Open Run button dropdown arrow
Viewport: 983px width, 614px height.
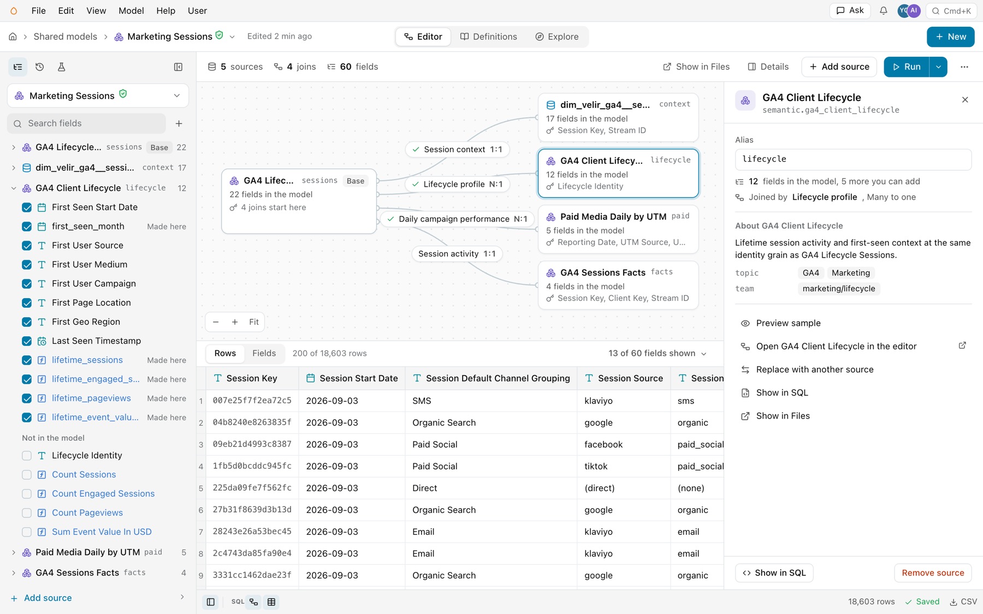[x=938, y=67]
